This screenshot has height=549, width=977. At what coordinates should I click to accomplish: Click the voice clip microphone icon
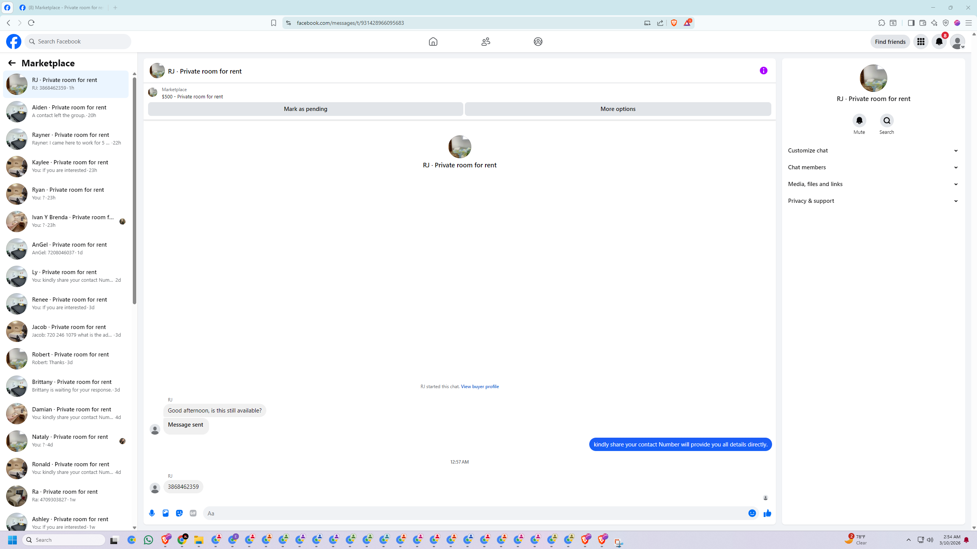(152, 513)
